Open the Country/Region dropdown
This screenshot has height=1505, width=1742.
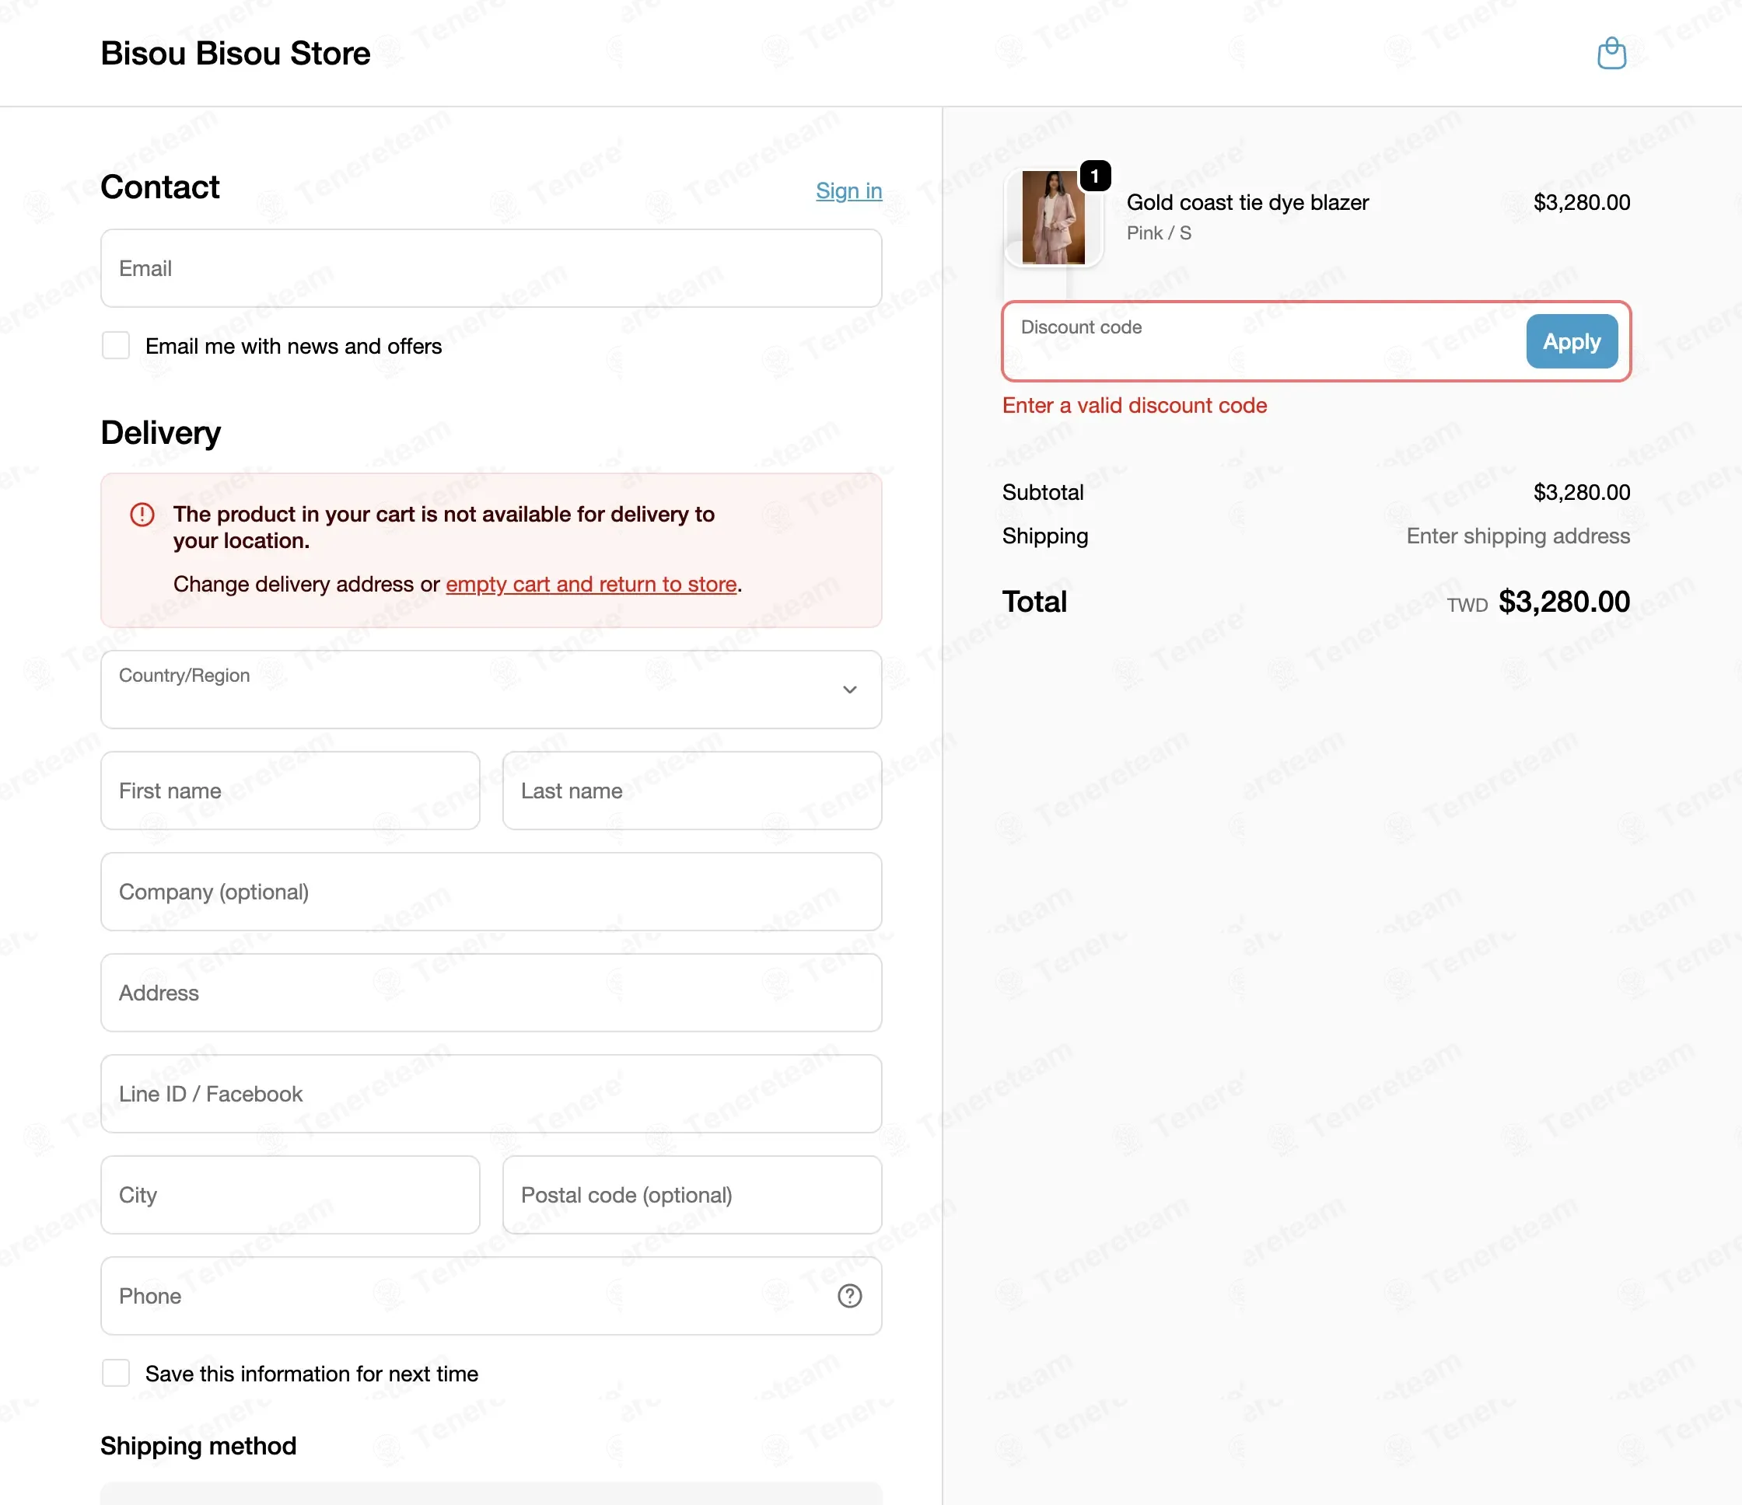tap(491, 689)
